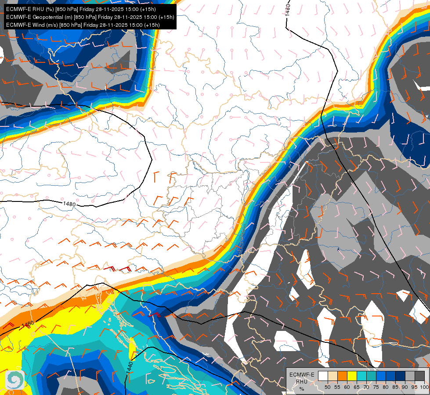The image size is (430, 395).
Task: Pick the teal 70-75% legend swatch
Action: (x=371, y=376)
